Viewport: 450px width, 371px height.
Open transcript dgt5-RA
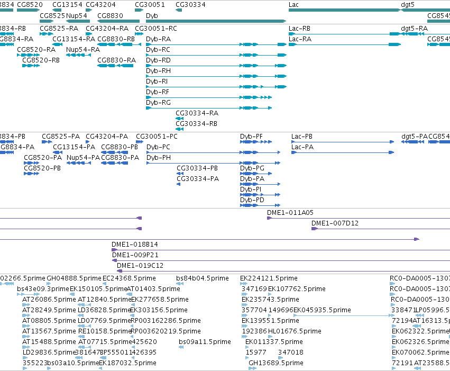click(414, 29)
